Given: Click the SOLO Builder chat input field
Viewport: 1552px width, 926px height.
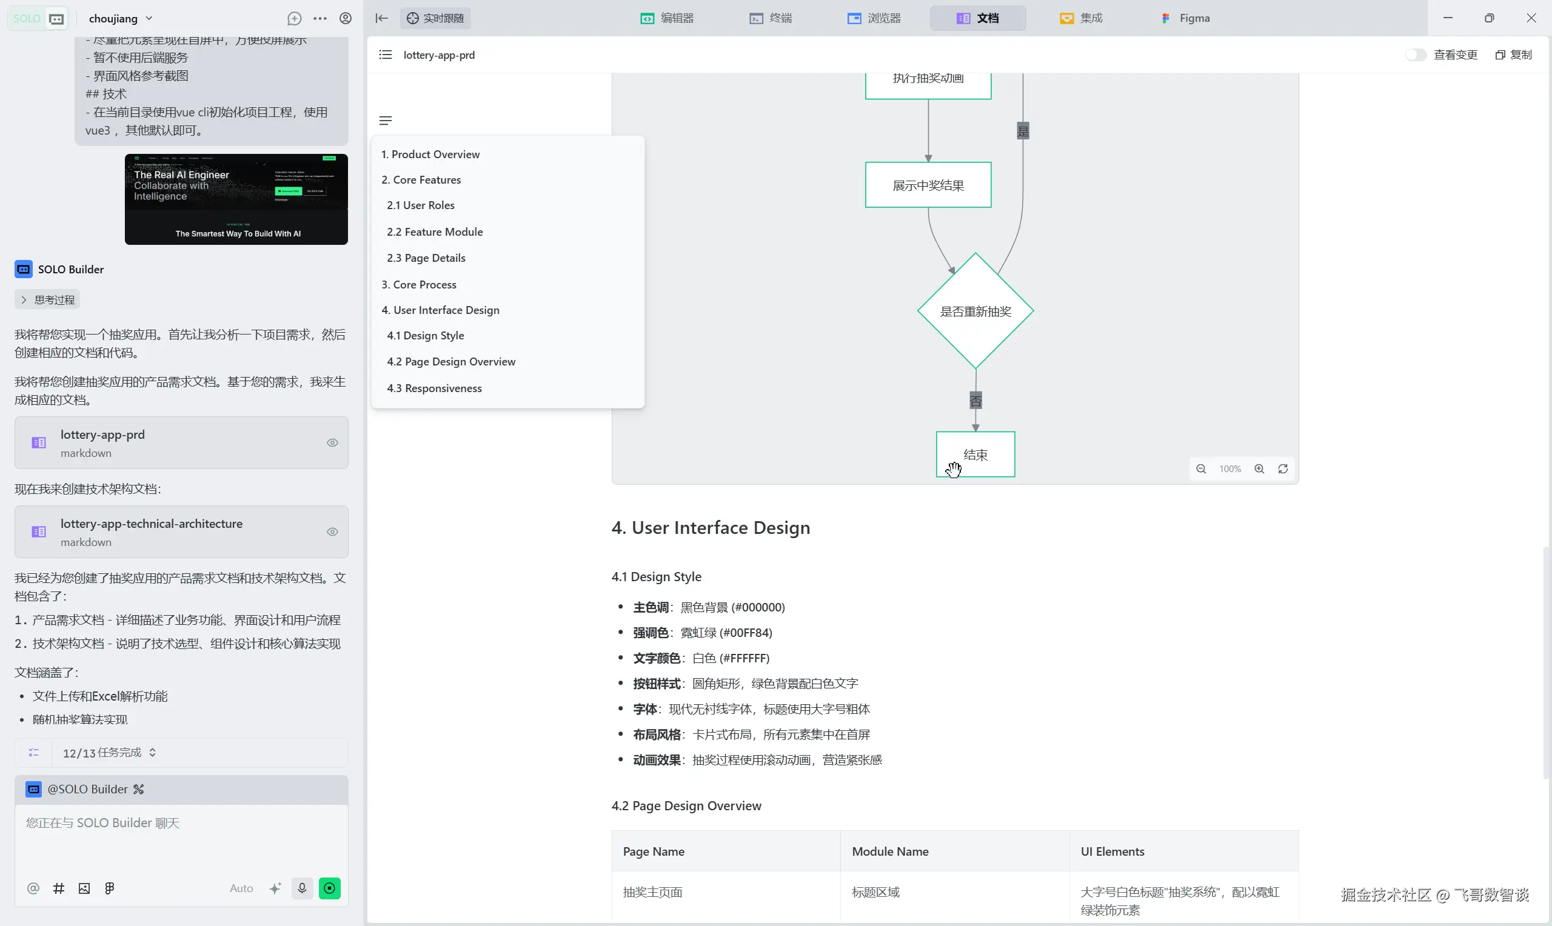Looking at the screenshot, I should (x=181, y=836).
